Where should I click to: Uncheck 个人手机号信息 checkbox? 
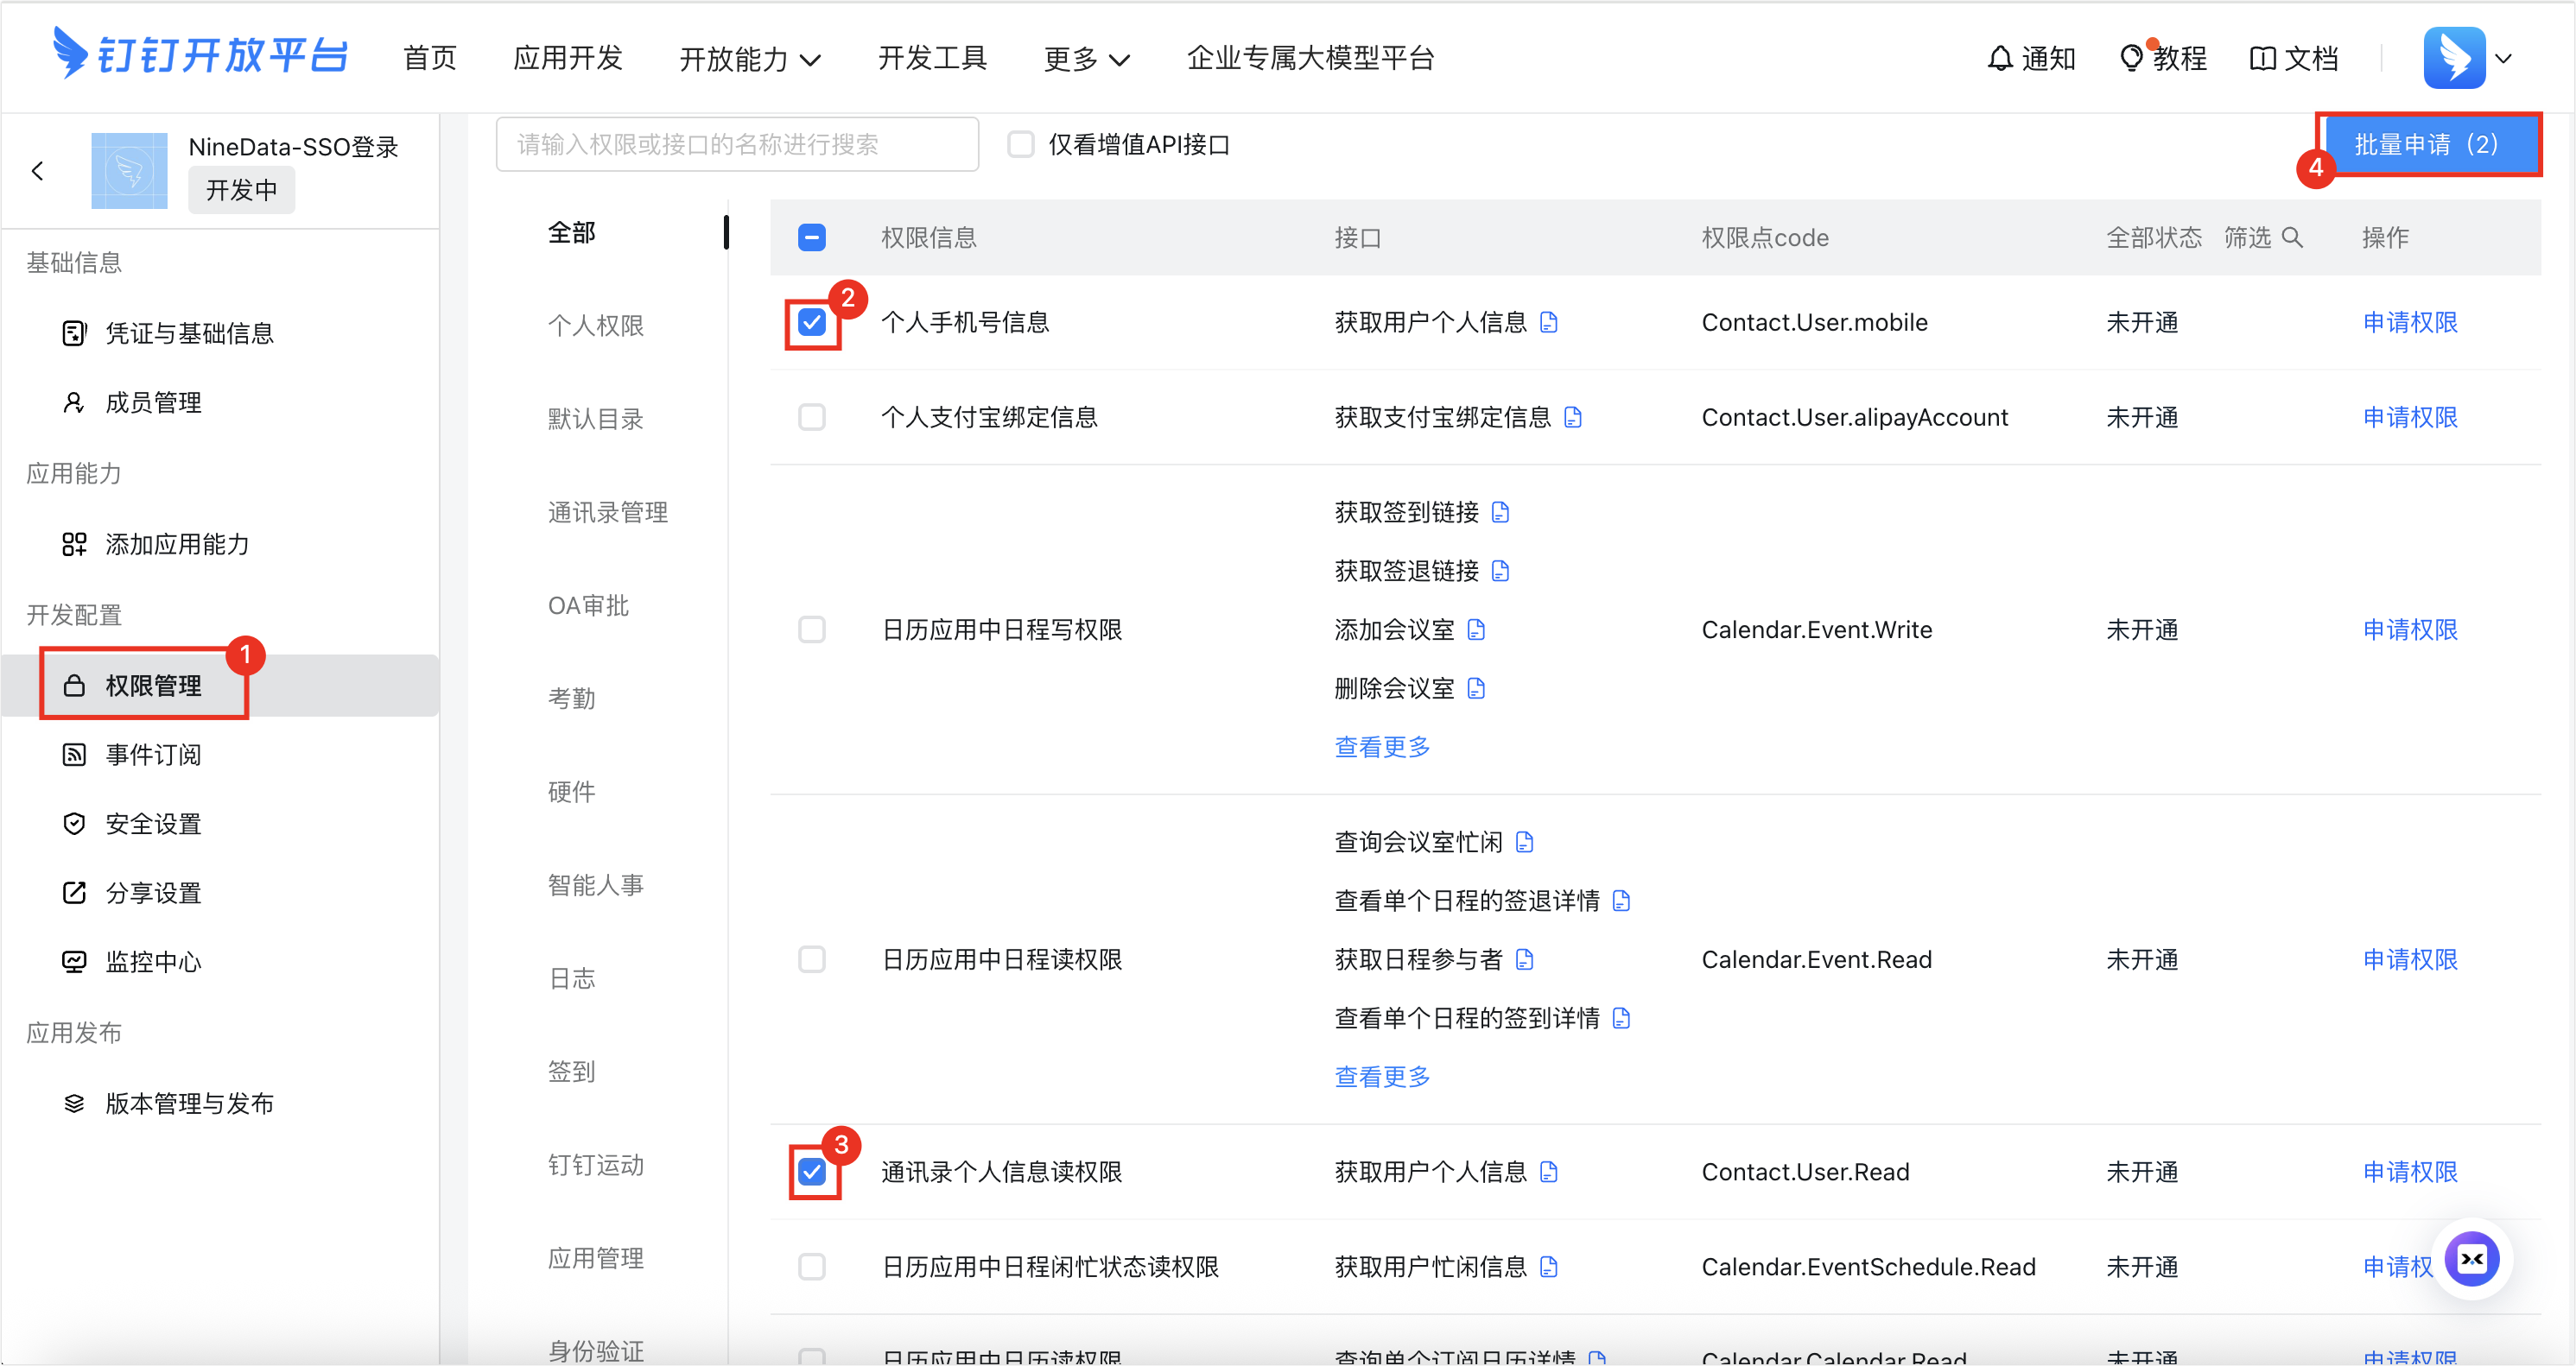[812, 322]
